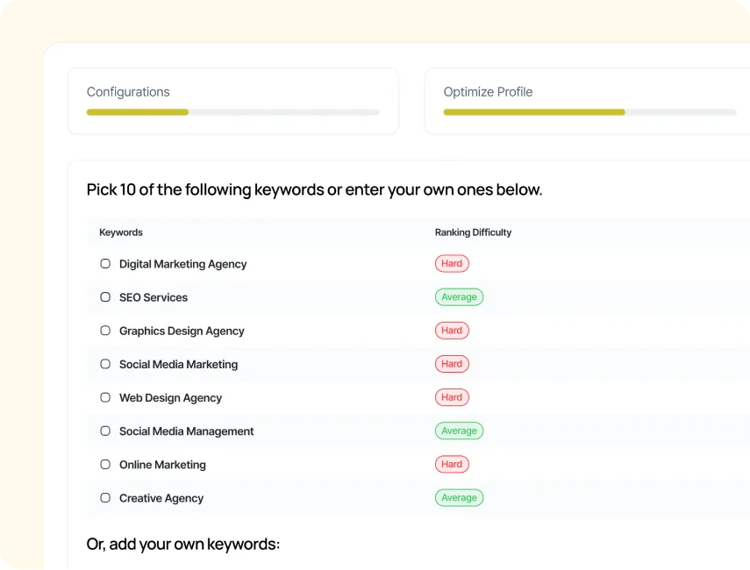This screenshot has width=750, height=570.
Task: Click the Average badge for Creative Agency
Action: coord(459,498)
